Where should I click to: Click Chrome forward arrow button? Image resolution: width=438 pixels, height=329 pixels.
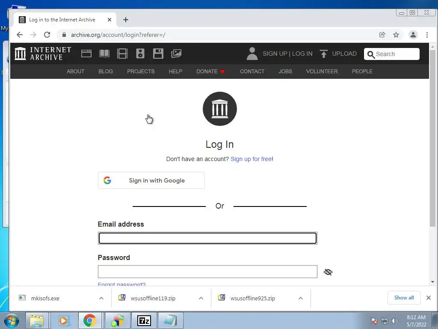(x=33, y=35)
